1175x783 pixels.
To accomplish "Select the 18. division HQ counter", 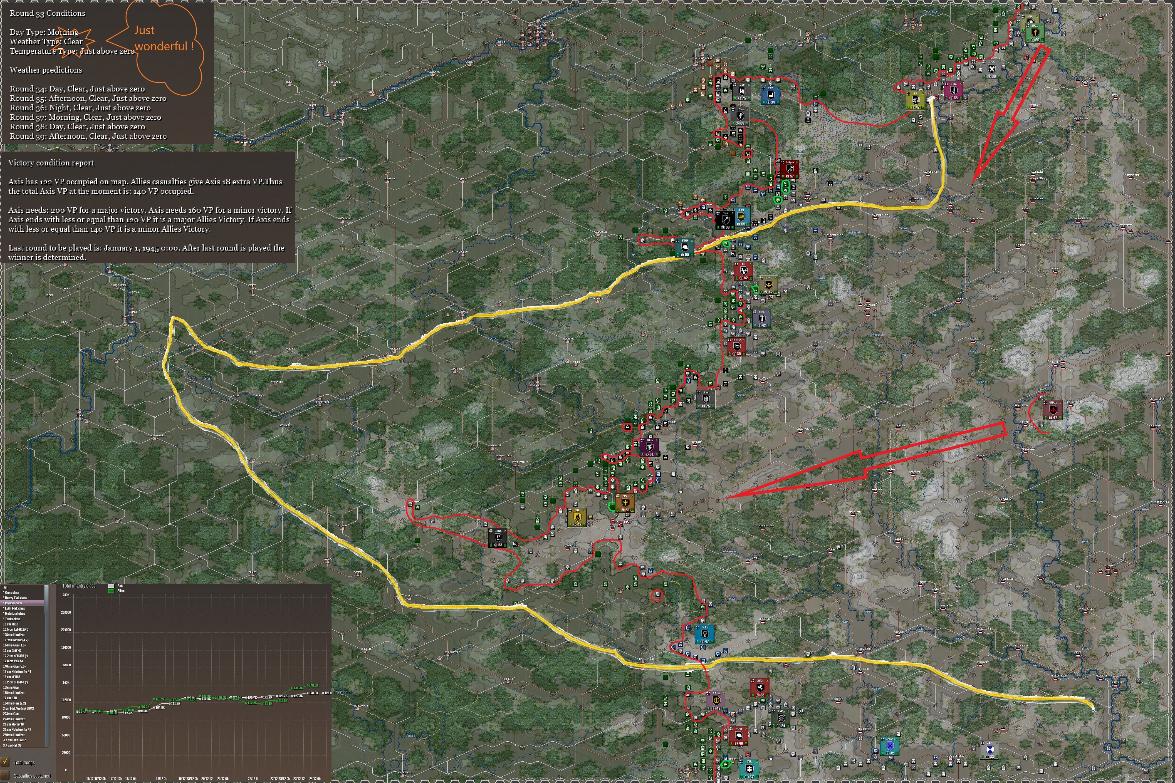I will tap(743, 271).
